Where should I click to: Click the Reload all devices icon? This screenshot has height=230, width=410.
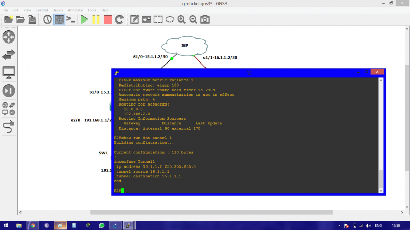pyautogui.click(x=119, y=19)
